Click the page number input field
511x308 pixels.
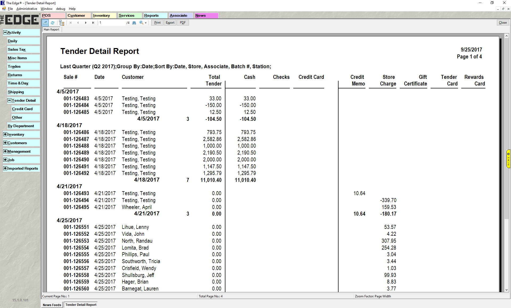pyautogui.click(x=112, y=23)
